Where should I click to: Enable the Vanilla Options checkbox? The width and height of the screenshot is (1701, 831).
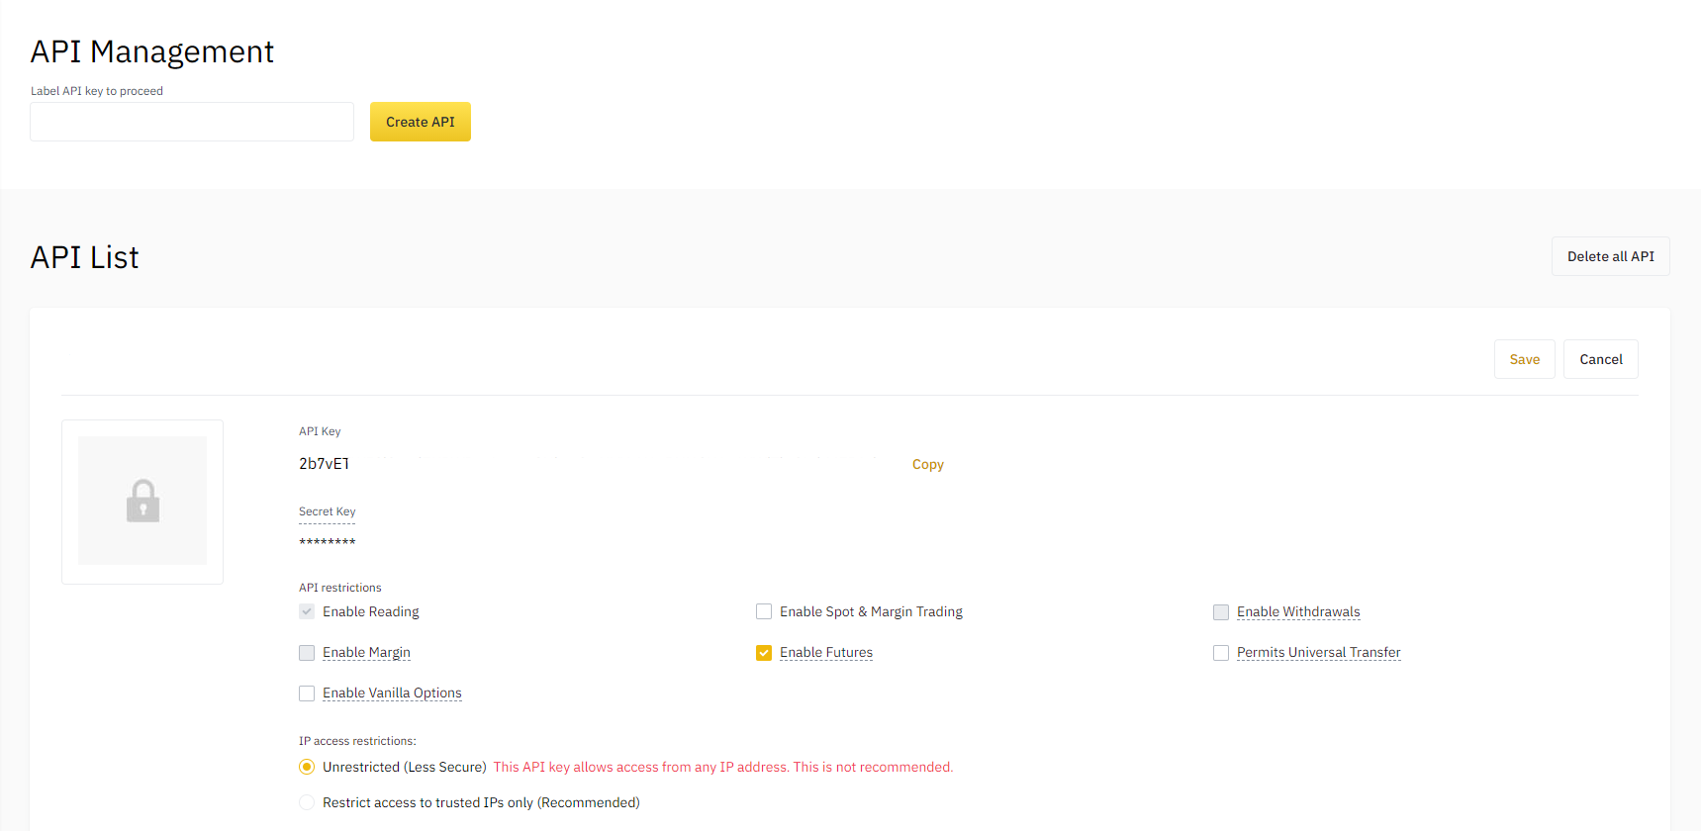[307, 693]
